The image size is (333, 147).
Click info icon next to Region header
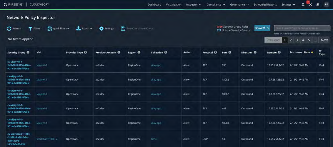pos(139,52)
